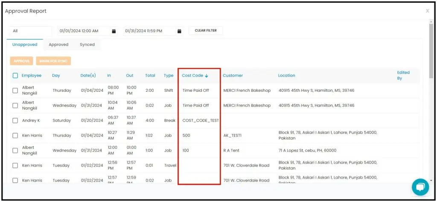
Task: Open calendar picker for 01/31/2024 end date
Action: [x=180, y=31]
